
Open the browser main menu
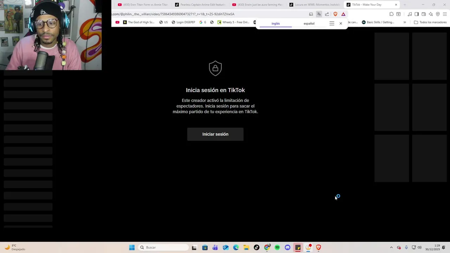pyautogui.click(x=445, y=14)
